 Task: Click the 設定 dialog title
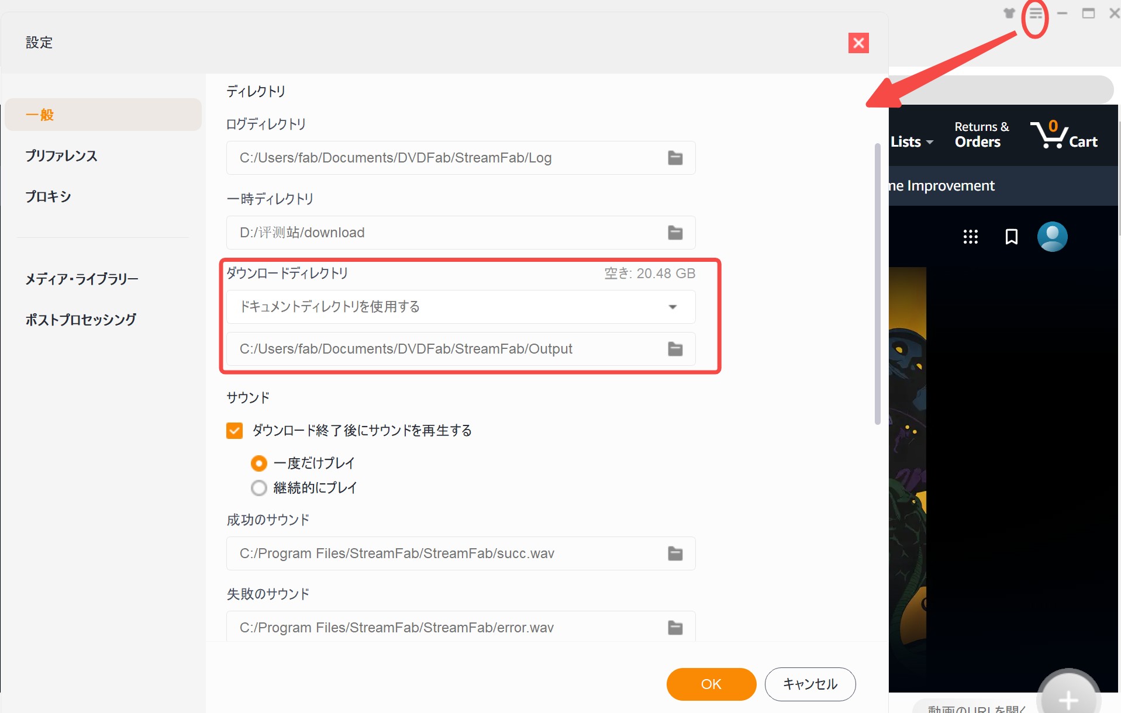tap(39, 43)
